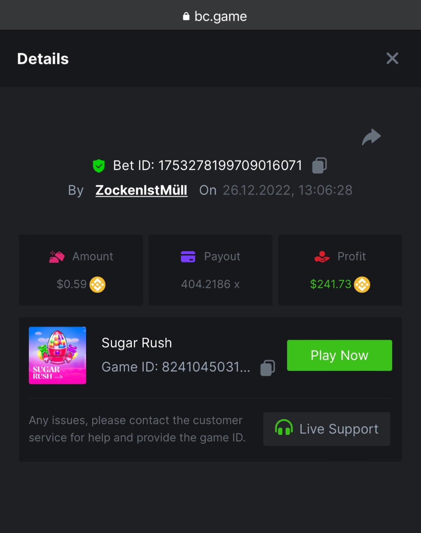The height and width of the screenshot is (533, 421).
Task: Click the coin icon beside $0.59
Action: pyautogui.click(x=98, y=284)
